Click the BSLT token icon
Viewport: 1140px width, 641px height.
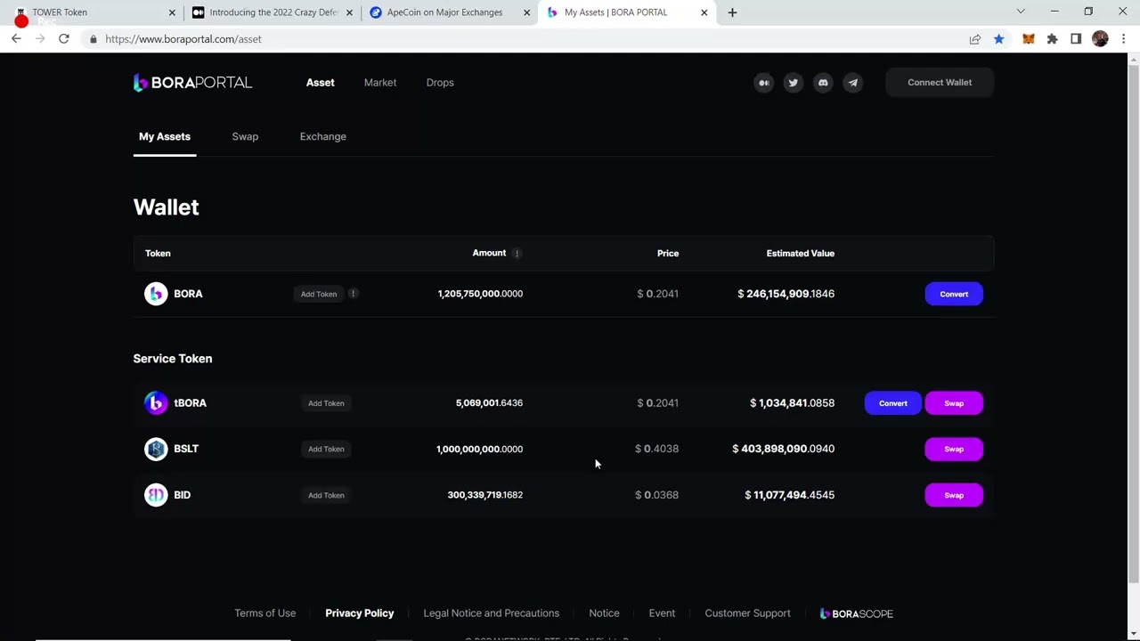point(156,449)
